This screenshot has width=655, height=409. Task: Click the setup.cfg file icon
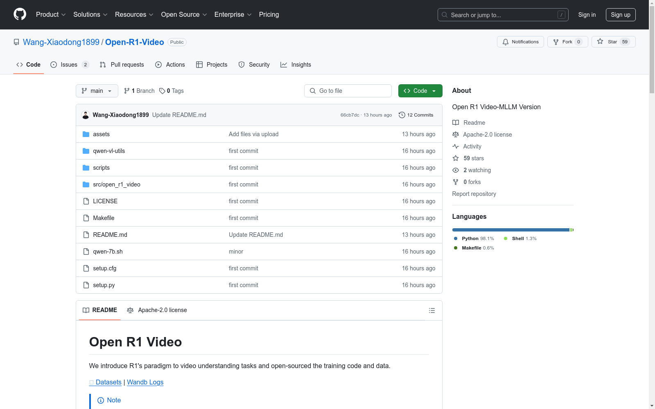click(x=86, y=268)
